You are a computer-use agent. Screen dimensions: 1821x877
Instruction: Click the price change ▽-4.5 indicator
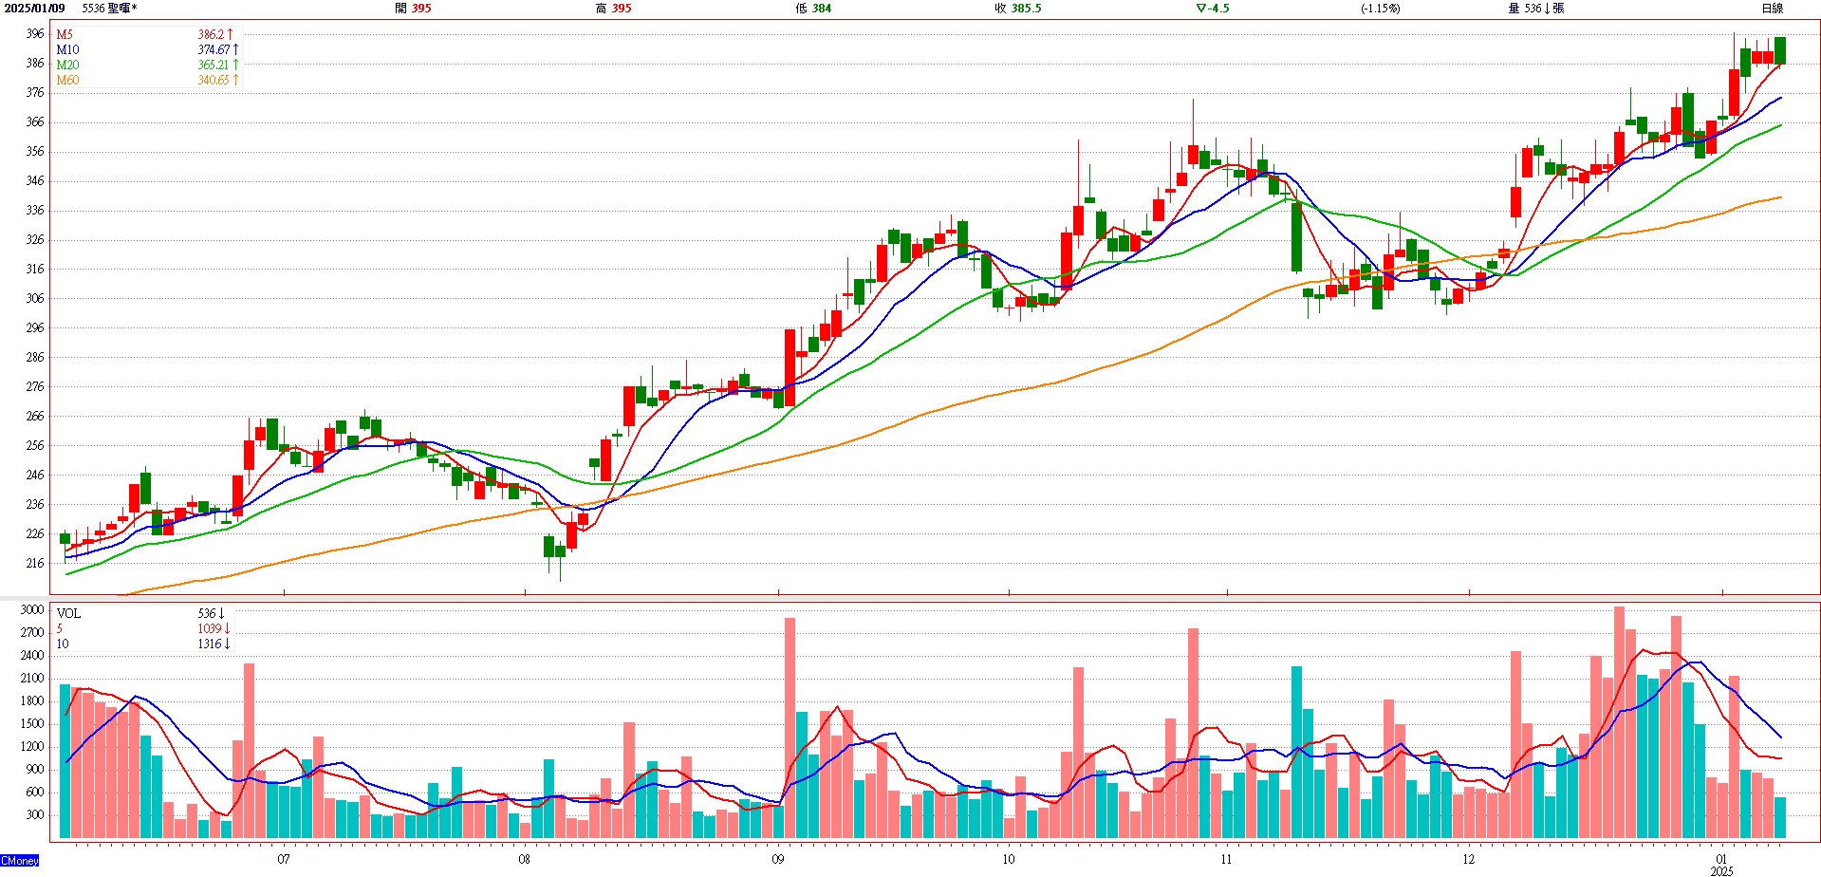(1212, 9)
